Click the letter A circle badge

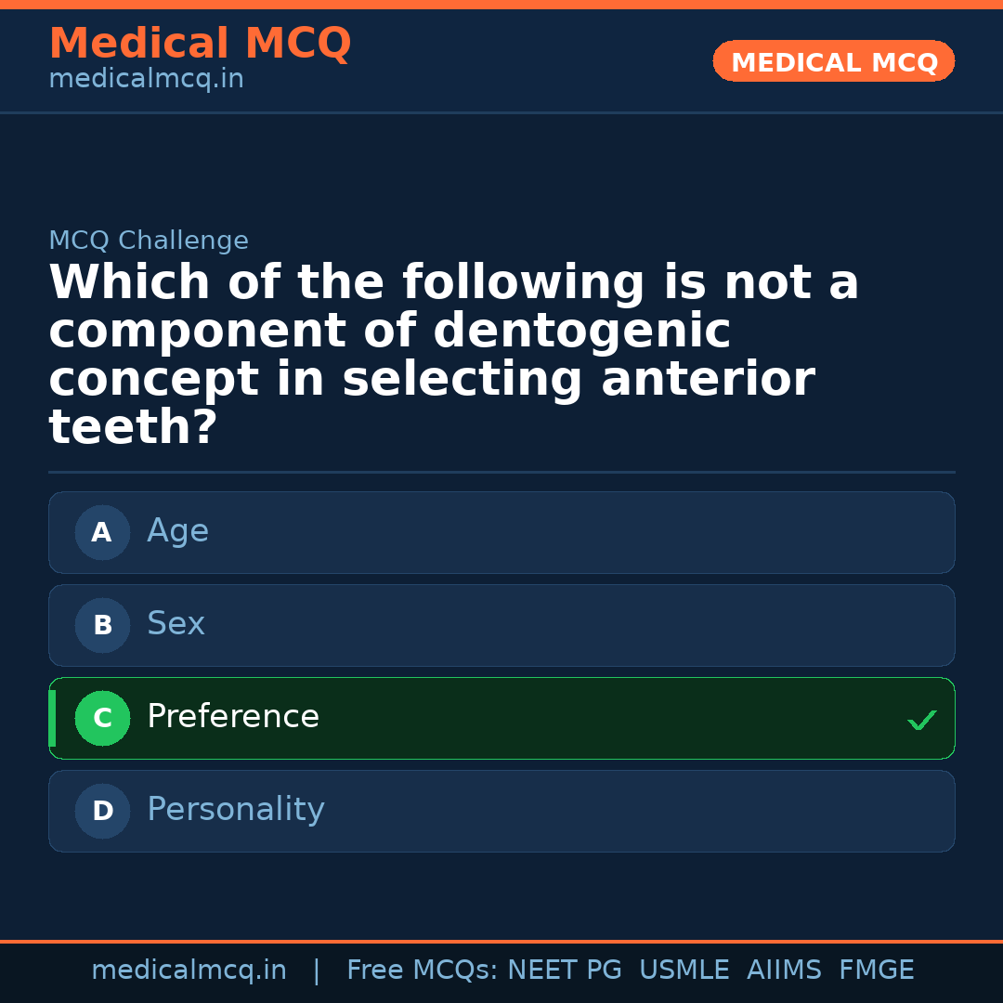pos(102,533)
